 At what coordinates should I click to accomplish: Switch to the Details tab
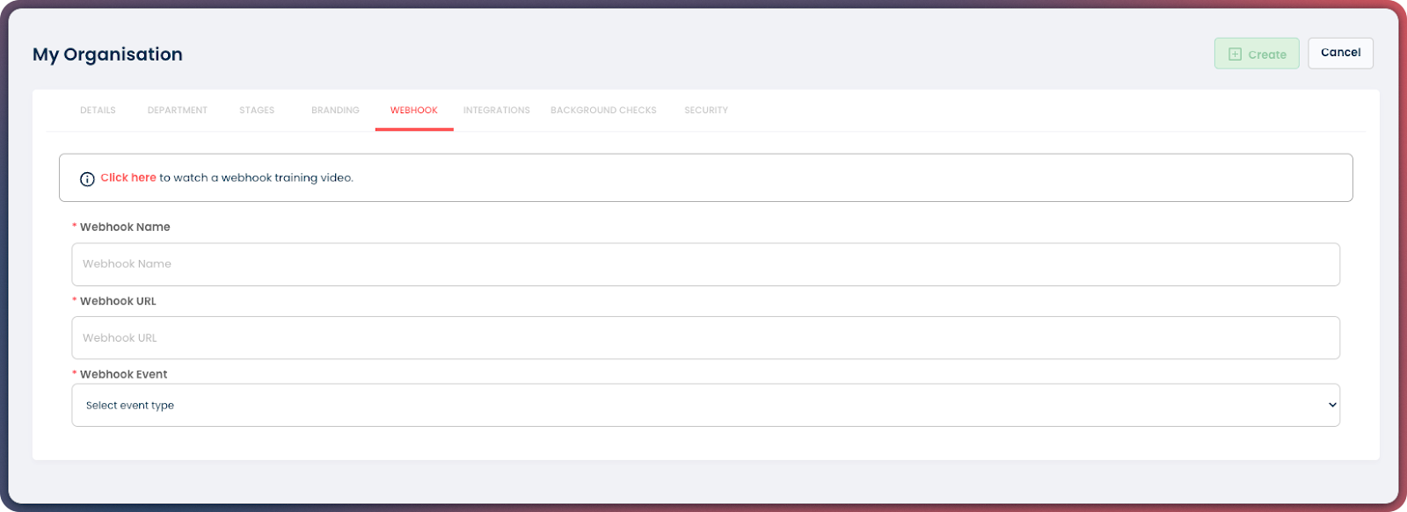click(x=98, y=111)
